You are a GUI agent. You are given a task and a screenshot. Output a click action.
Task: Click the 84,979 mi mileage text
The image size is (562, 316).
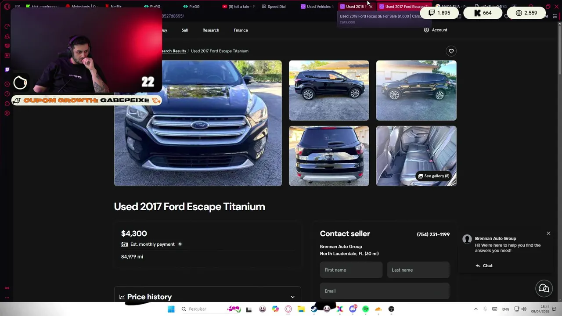(x=132, y=256)
